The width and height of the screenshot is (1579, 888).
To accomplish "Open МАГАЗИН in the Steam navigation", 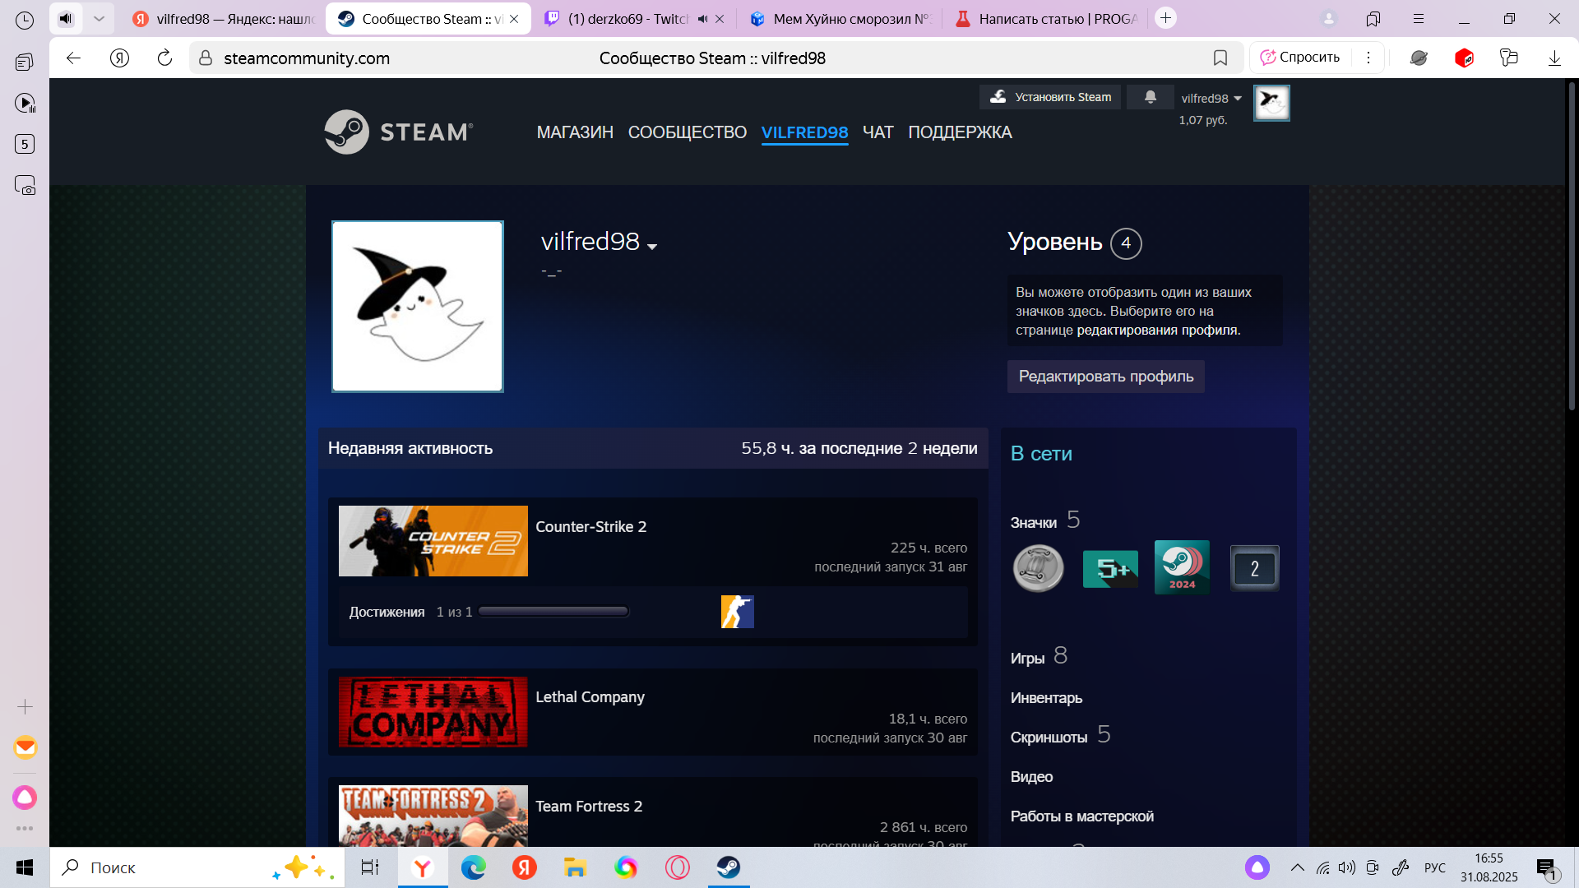I will click(x=575, y=132).
